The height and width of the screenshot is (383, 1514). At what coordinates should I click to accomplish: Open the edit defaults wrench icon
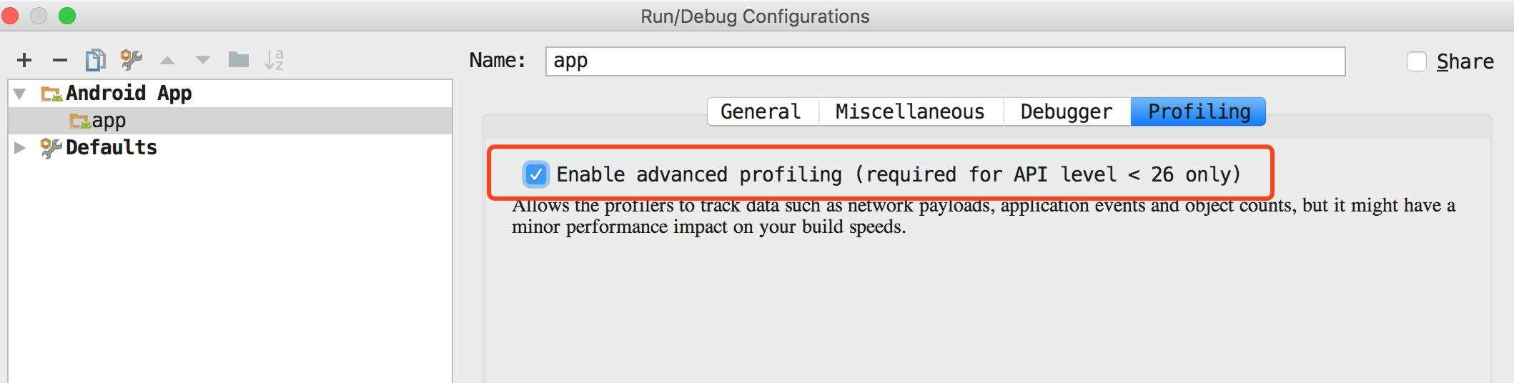131,60
